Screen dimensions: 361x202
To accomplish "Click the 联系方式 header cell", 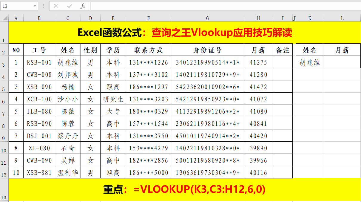I will point(149,50).
